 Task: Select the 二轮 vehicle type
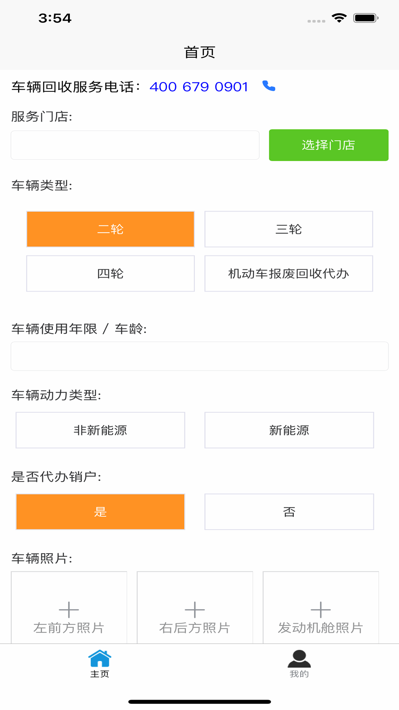(x=110, y=229)
